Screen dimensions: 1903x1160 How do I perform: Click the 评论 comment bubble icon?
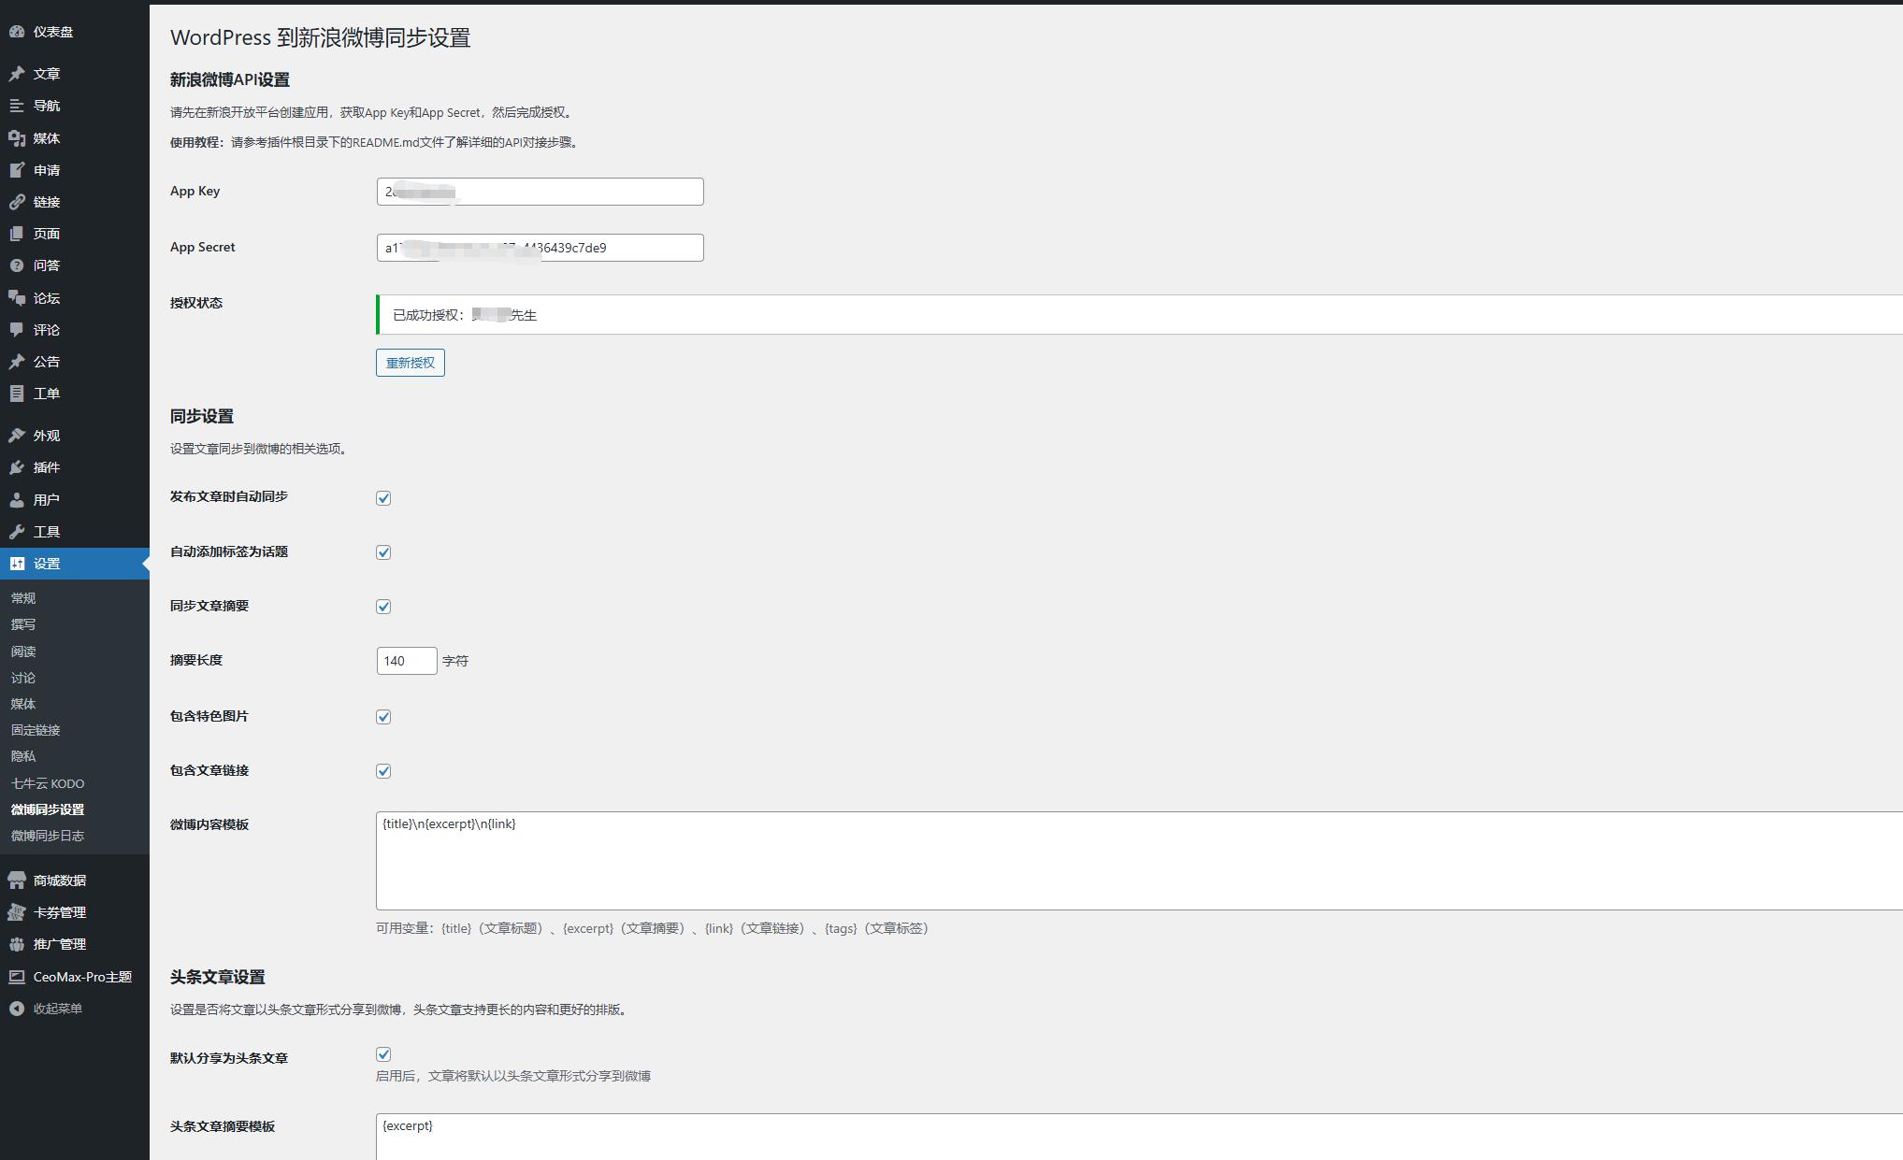(x=17, y=330)
